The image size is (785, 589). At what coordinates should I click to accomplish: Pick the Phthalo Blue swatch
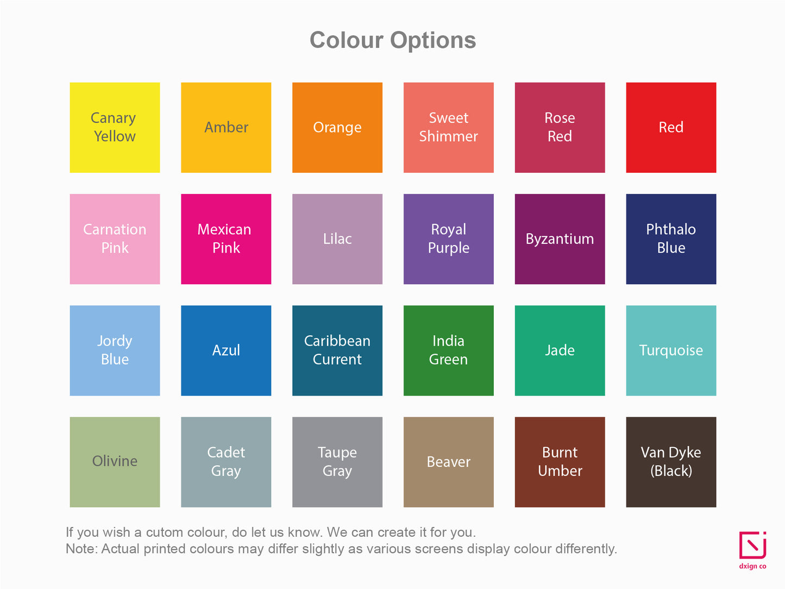coord(671,239)
